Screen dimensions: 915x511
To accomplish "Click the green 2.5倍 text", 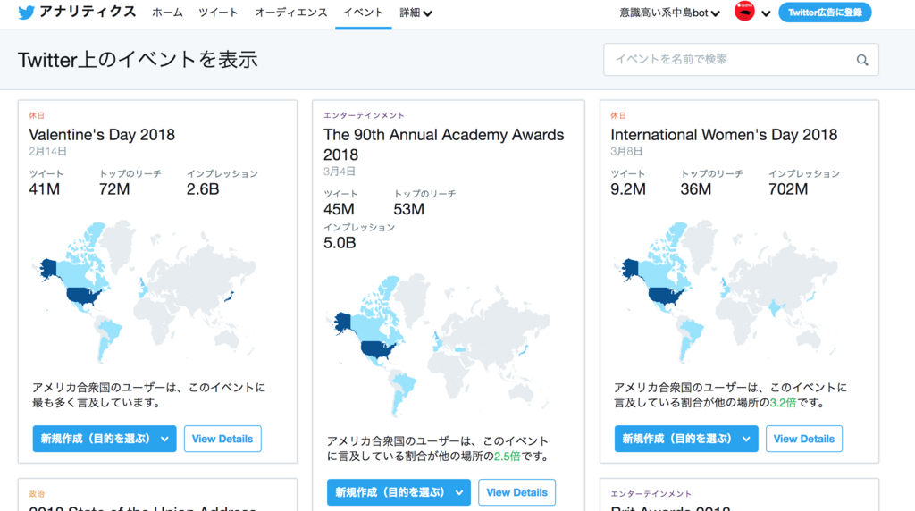I will (x=508, y=457).
